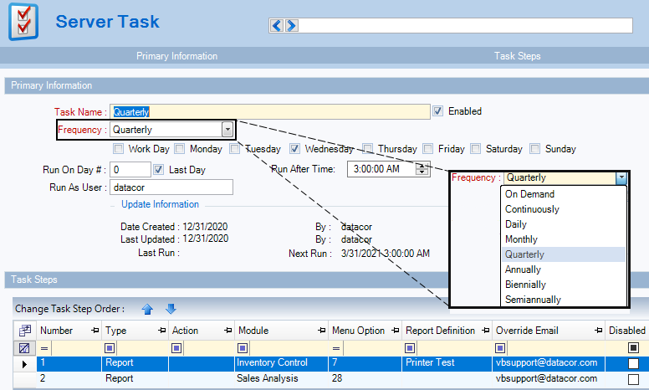The image size is (649, 390).
Task: Pin the Report Definition column
Action: coord(486,331)
